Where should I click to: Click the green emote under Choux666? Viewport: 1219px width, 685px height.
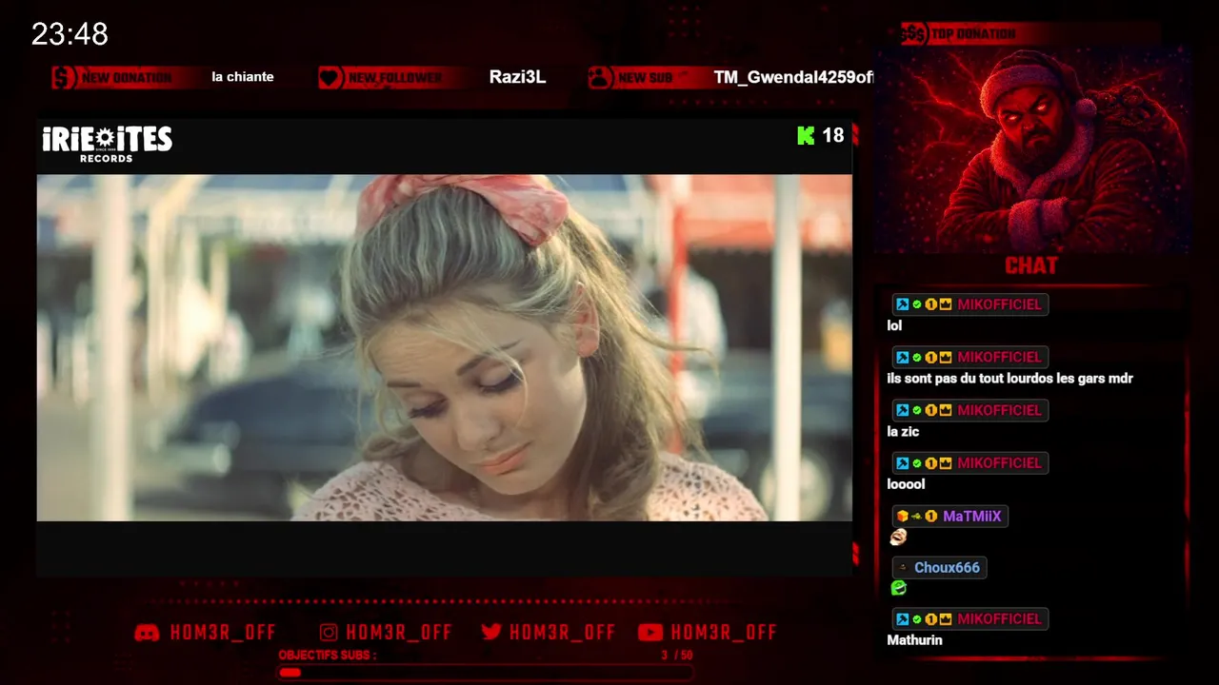coord(898,588)
